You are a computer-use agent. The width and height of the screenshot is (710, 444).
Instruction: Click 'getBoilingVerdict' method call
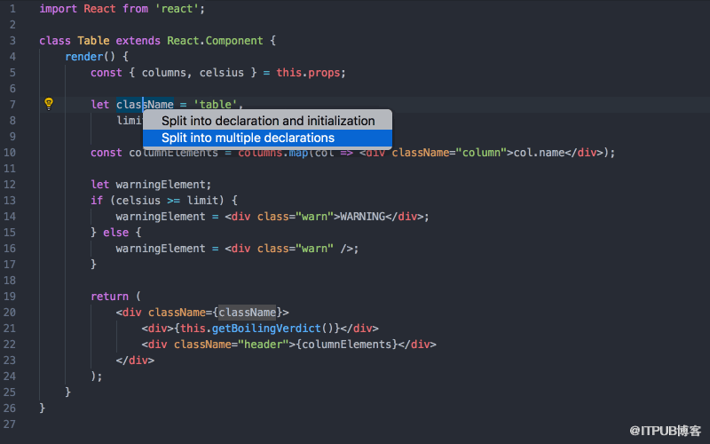pos(266,328)
